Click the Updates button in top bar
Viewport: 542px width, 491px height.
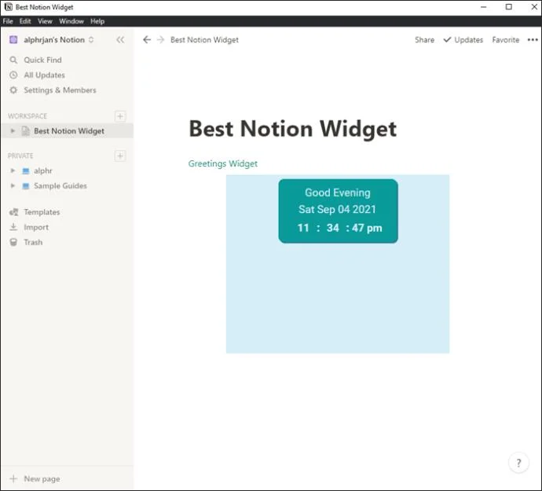click(463, 40)
